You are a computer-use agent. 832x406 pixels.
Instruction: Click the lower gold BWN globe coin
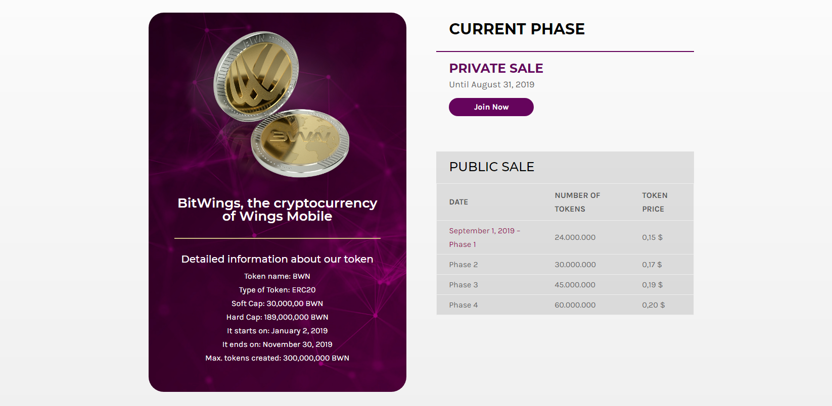coord(300,143)
